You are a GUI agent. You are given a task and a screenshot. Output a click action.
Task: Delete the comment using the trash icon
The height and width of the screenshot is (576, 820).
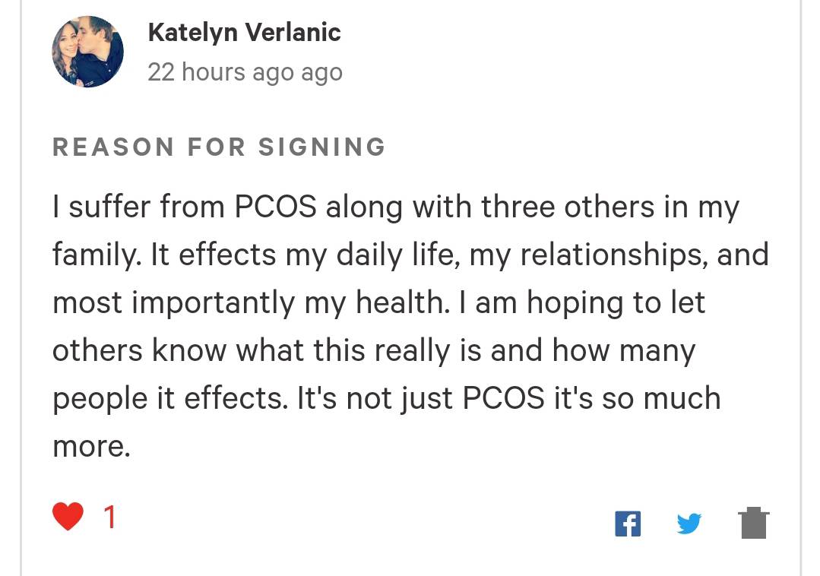pos(754,523)
